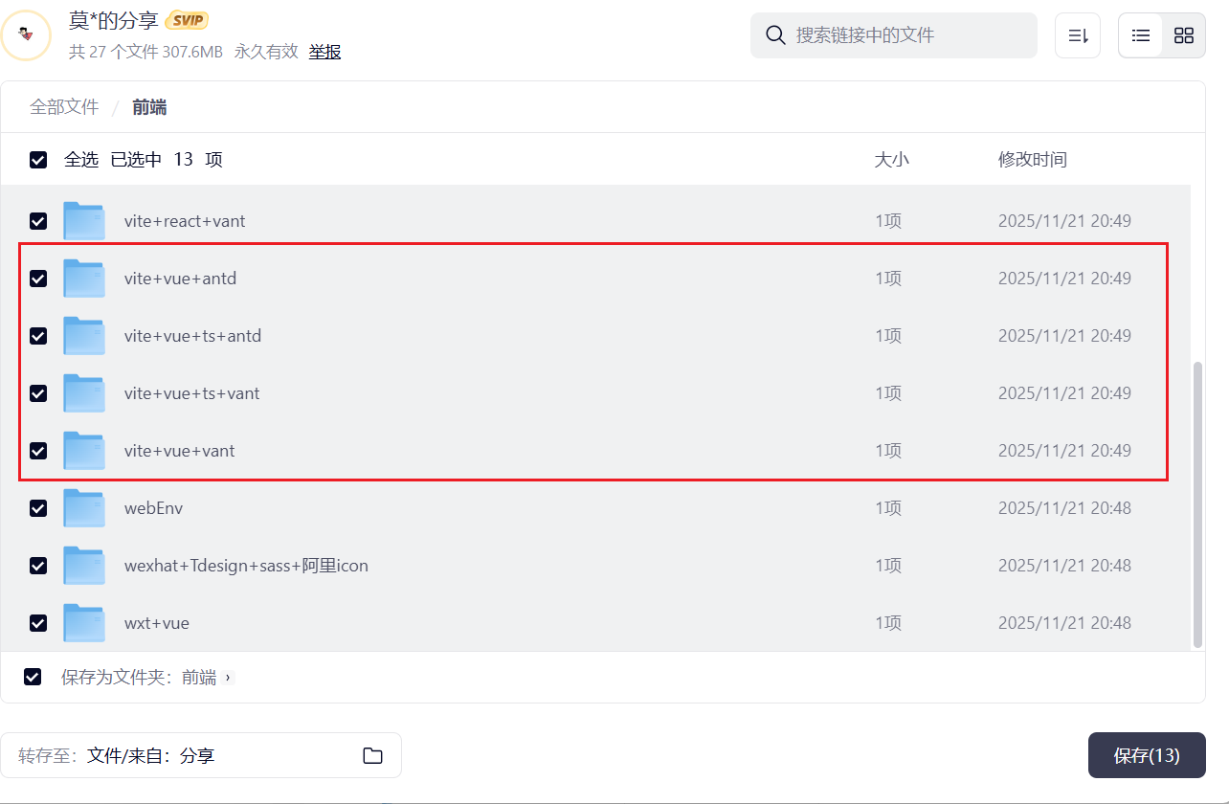Click the 莫*的分享 title text

pos(113,20)
